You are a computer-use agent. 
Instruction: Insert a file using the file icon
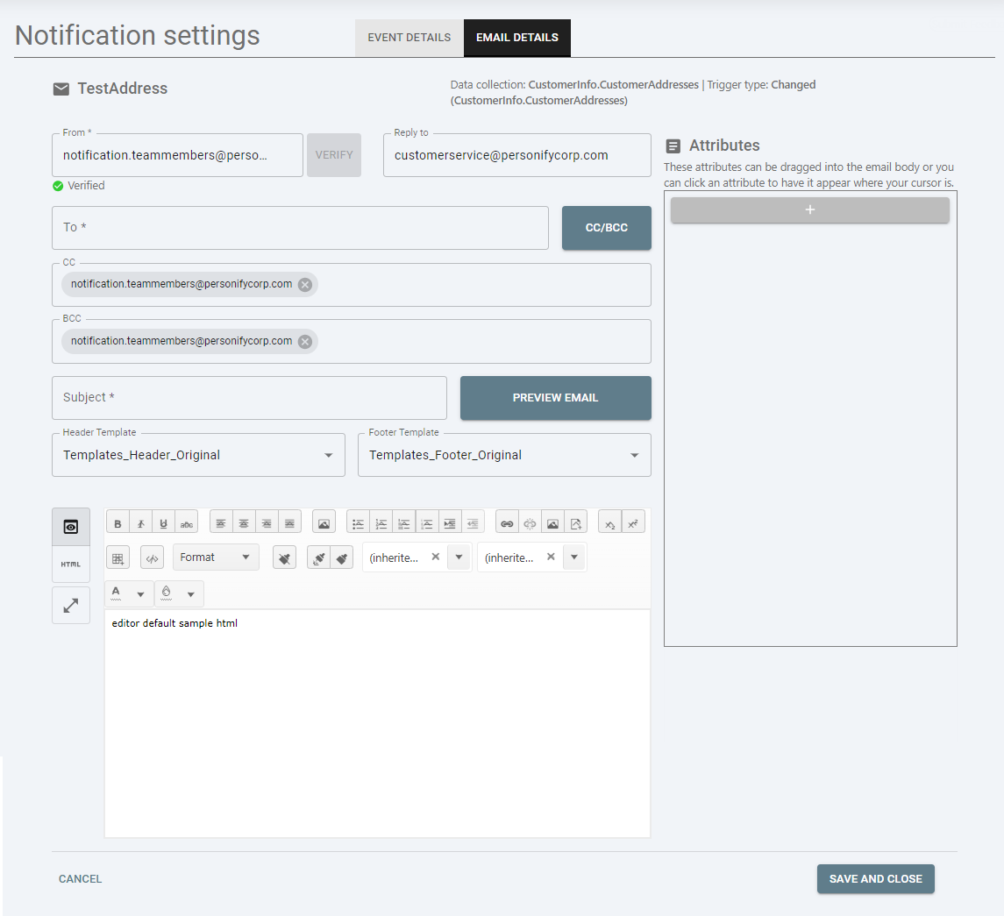(575, 523)
